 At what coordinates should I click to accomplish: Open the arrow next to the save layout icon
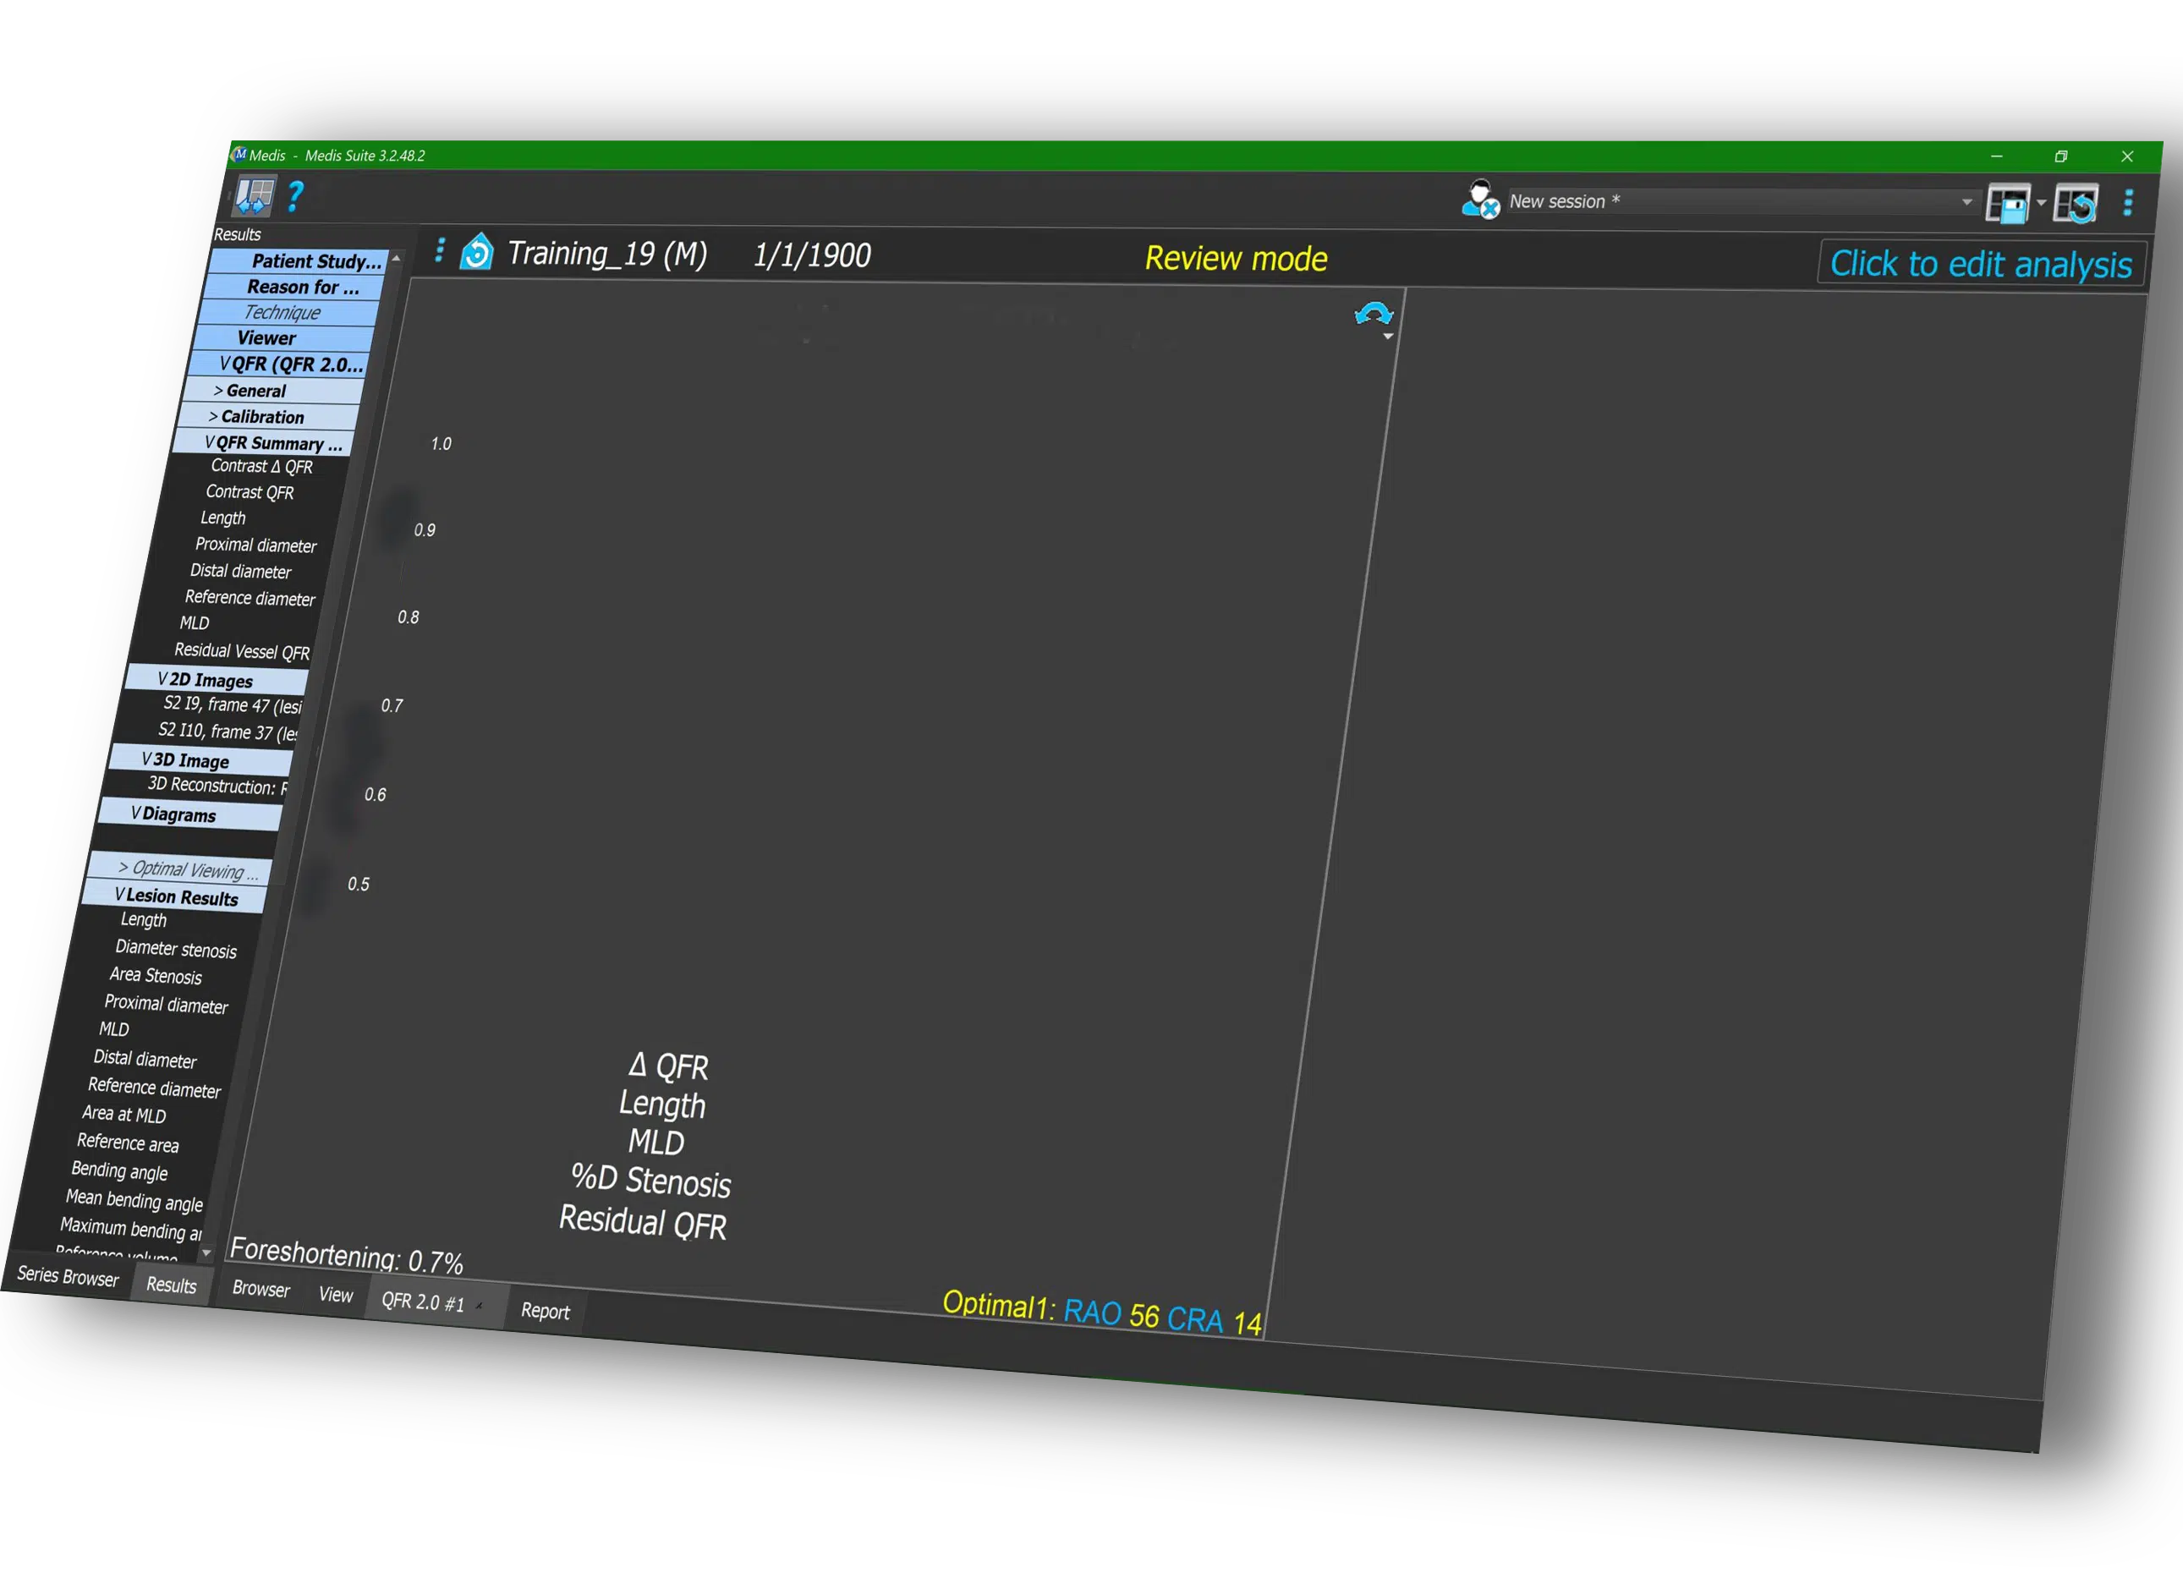(2041, 203)
